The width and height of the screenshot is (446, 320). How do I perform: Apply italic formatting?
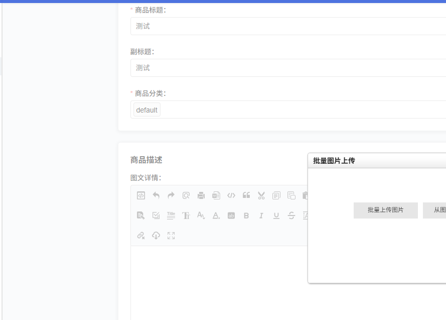[x=261, y=216]
